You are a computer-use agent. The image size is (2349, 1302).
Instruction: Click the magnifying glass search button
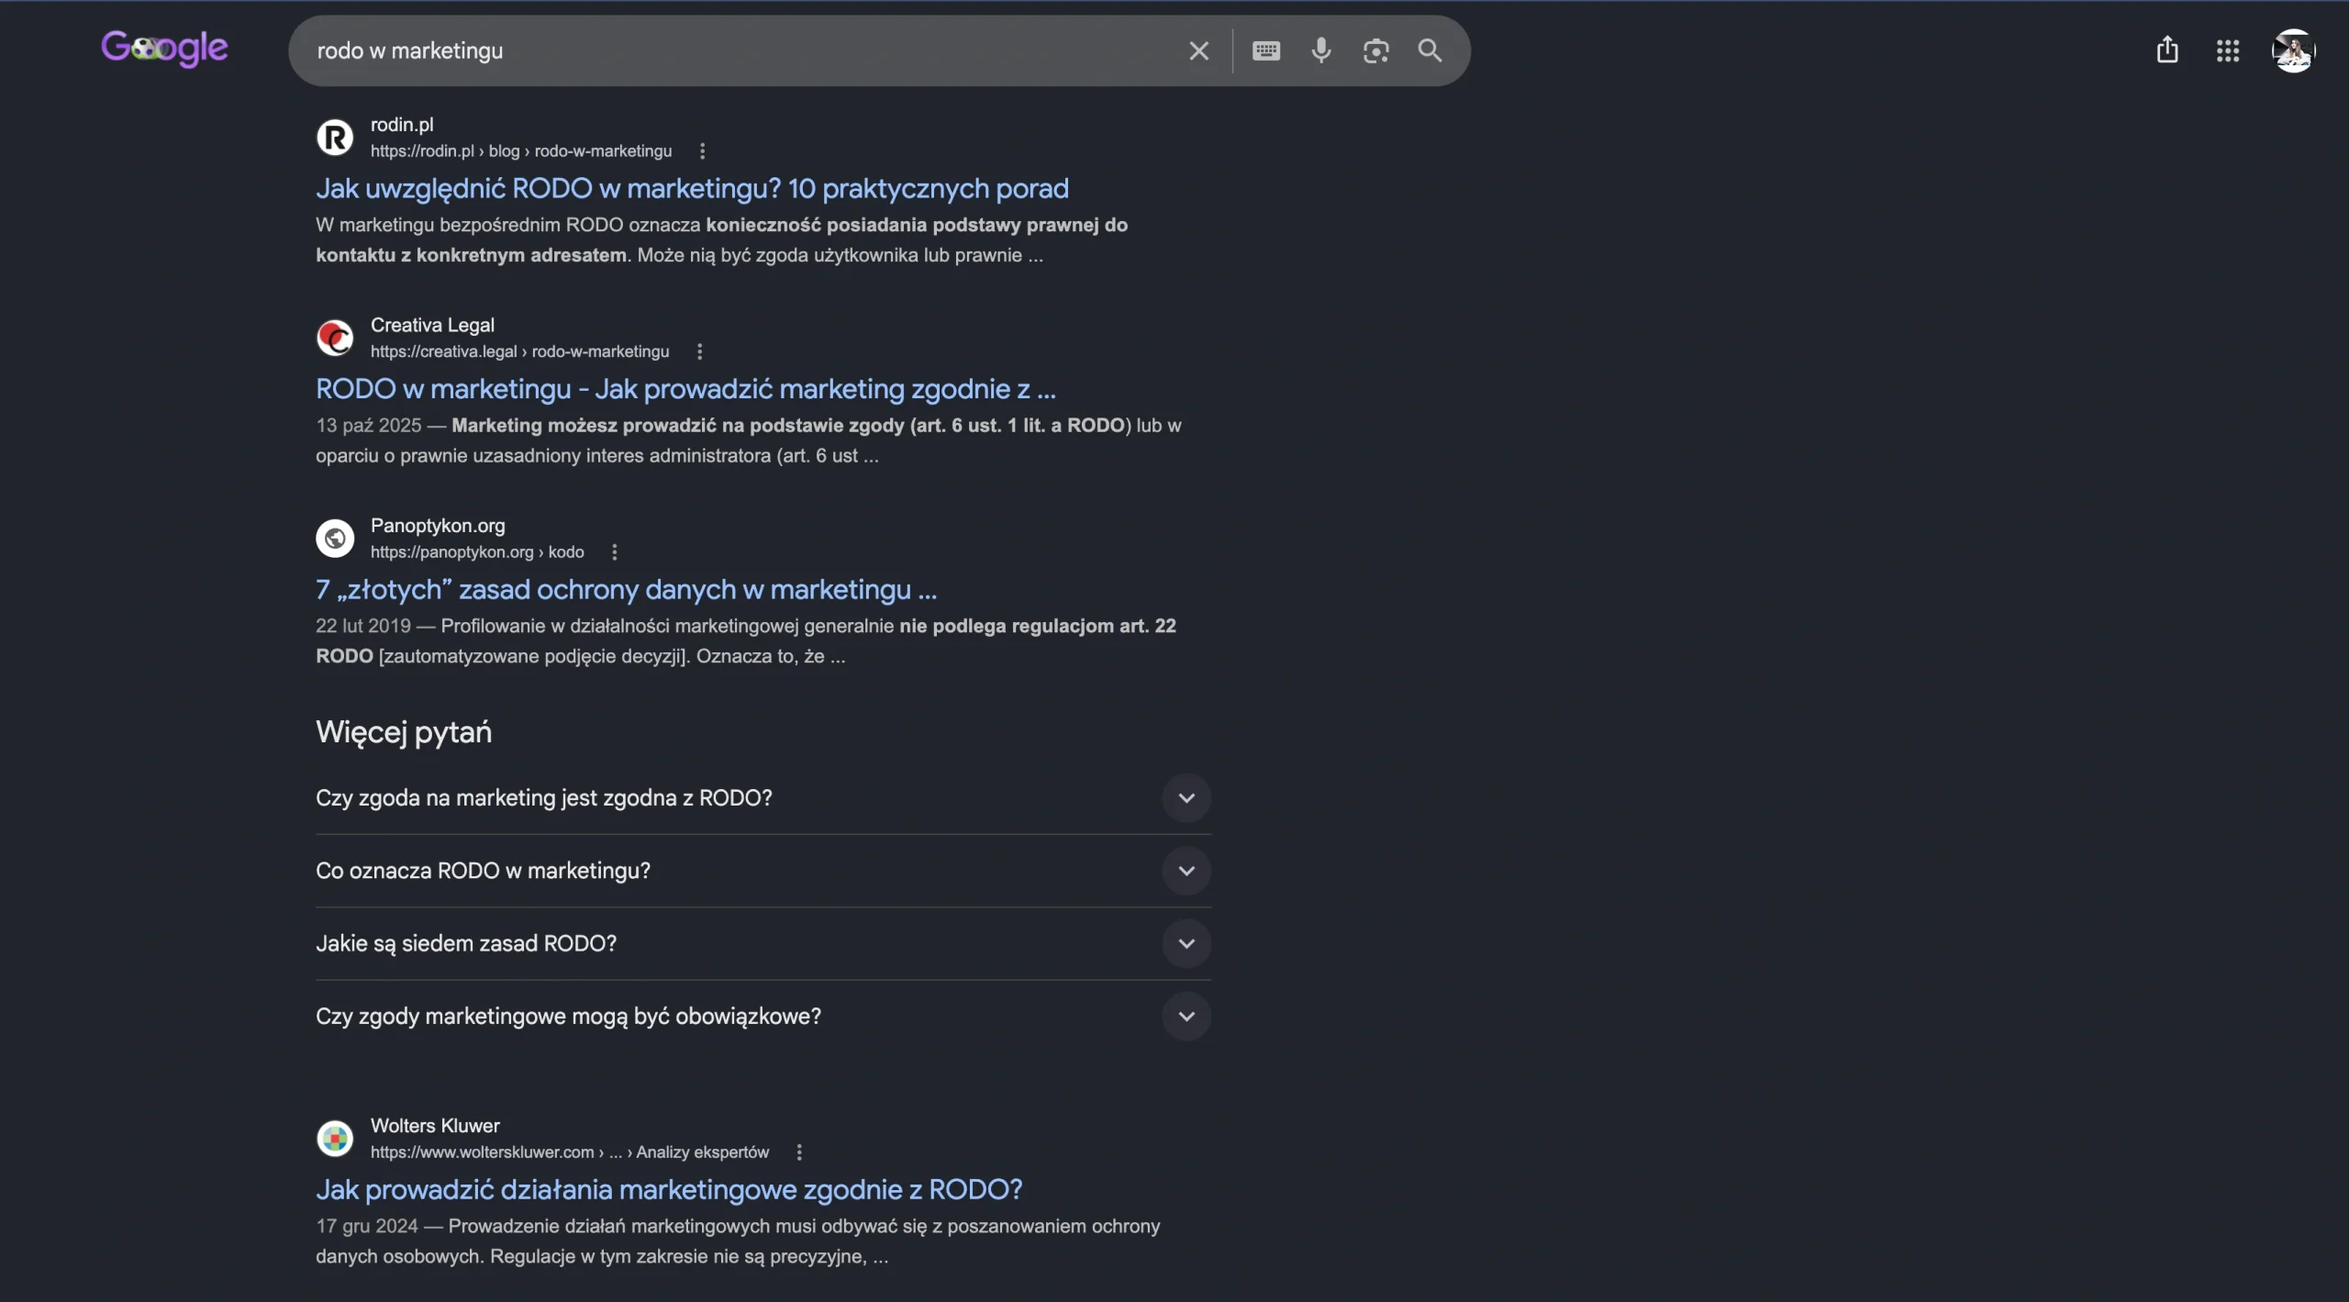[1430, 50]
